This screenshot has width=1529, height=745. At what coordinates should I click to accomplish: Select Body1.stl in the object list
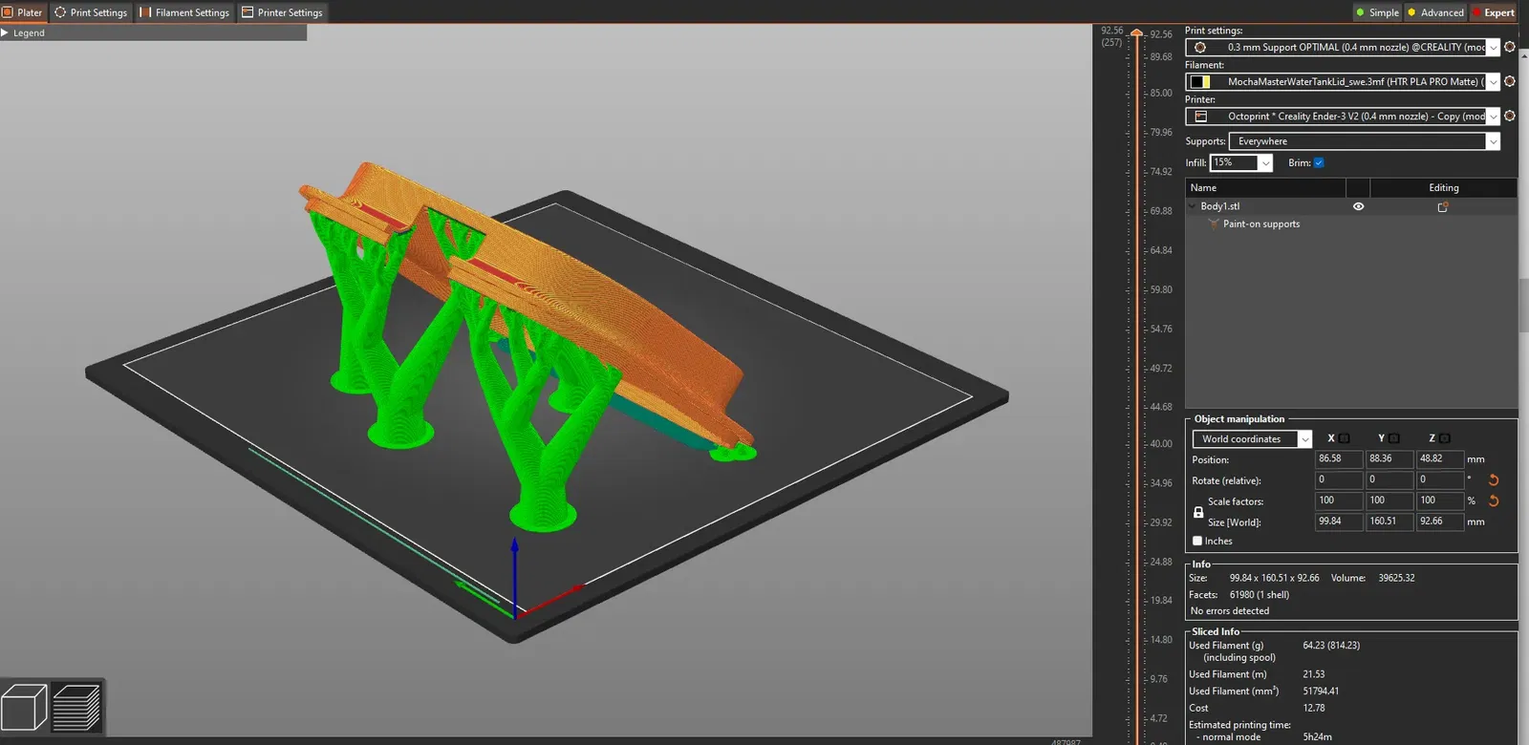click(x=1220, y=206)
